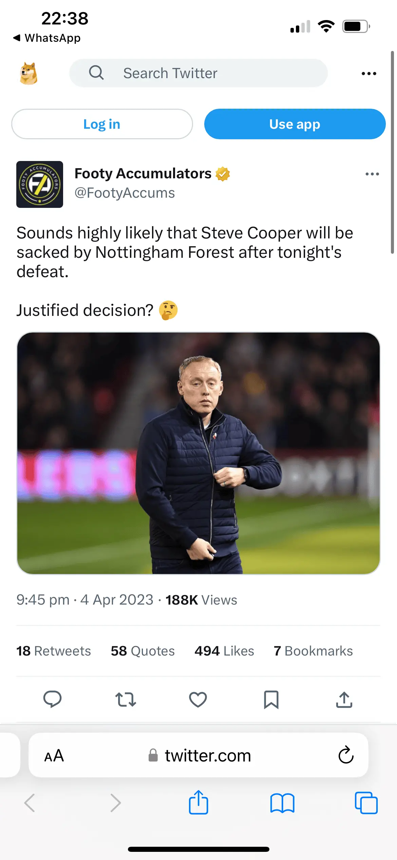
Task: Open Safari share sheet icon
Action: (x=198, y=802)
